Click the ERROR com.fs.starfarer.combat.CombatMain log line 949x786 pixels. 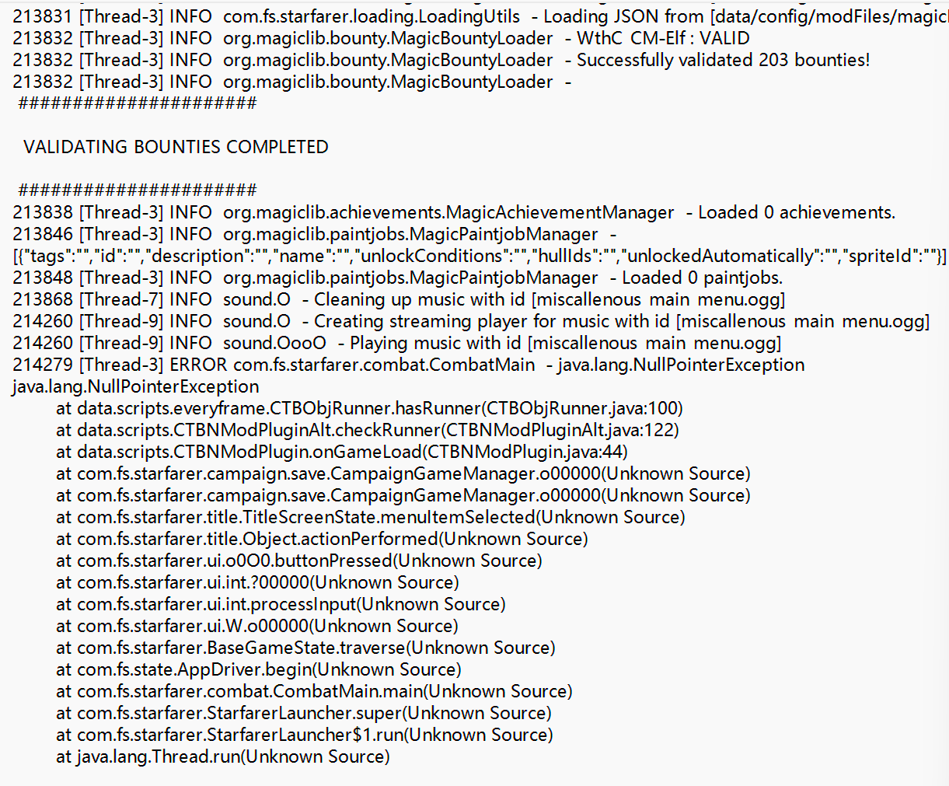408,365
